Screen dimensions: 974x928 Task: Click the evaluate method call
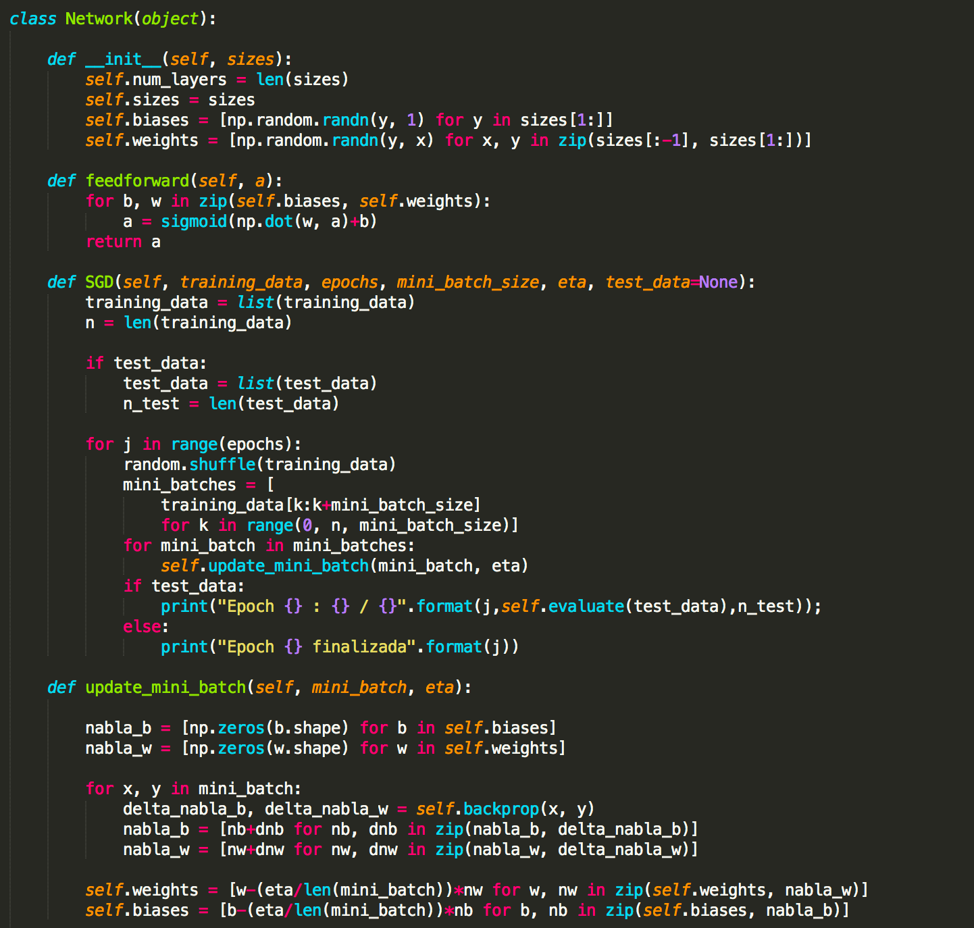point(586,607)
